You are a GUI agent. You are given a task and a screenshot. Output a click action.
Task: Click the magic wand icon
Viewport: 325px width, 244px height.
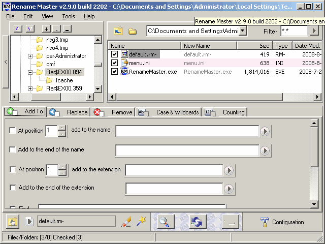pos(142,221)
